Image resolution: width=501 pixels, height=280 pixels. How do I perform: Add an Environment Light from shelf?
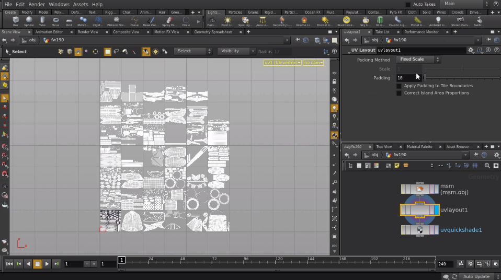[346, 21]
